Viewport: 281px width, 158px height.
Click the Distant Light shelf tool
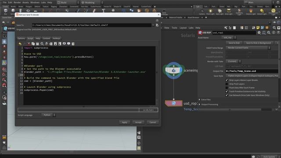point(262,12)
